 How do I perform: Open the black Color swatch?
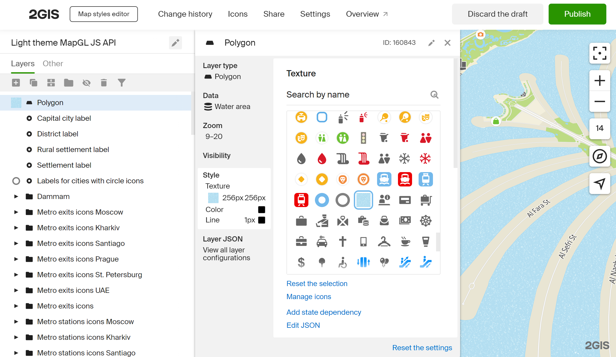point(261,210)
